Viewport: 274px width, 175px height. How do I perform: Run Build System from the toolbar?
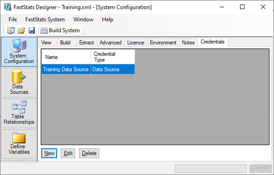click(x=60, y=30)
